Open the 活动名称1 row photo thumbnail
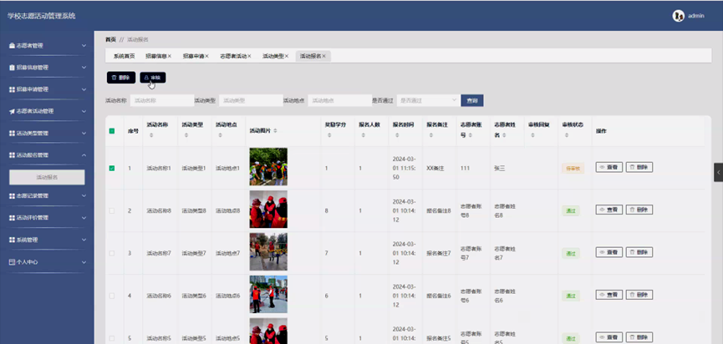Screen dimensions: 723x344 click(x=268, y=167)
